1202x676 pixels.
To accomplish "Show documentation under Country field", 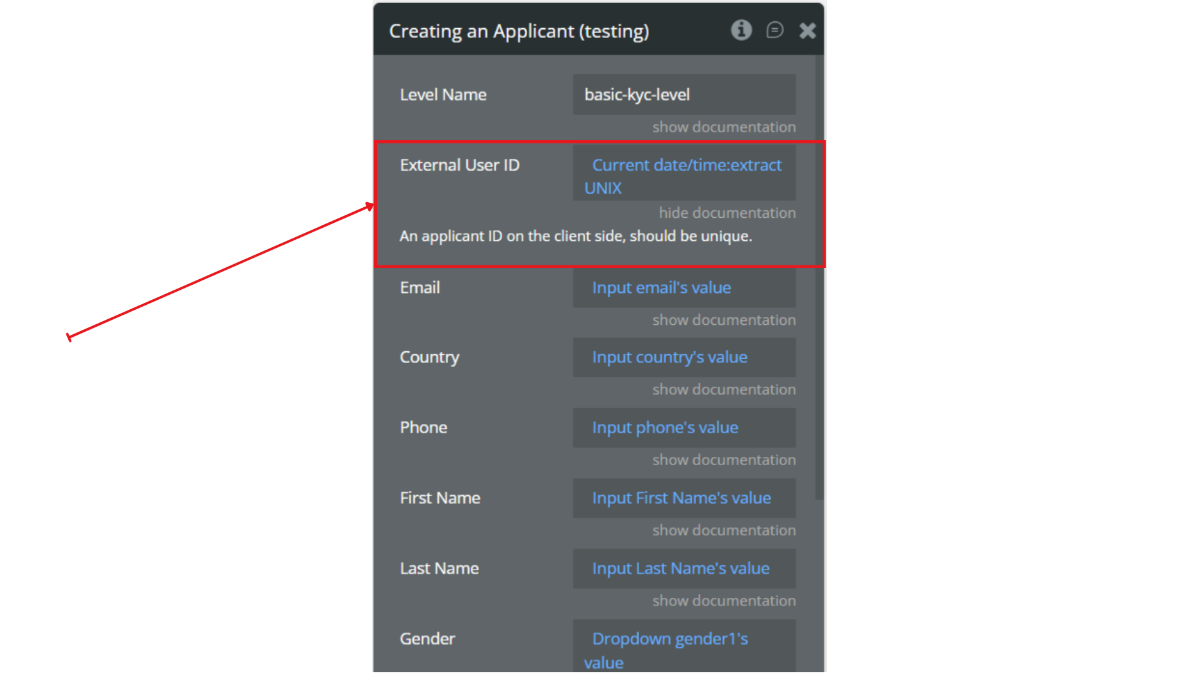I will tap(724, 389).
